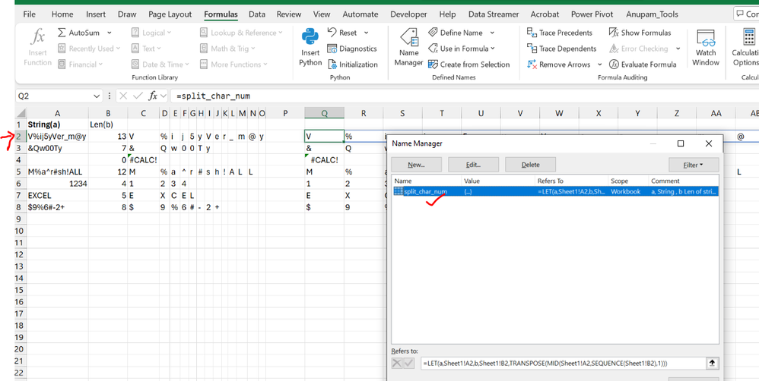Click the Insert Function fx icon
The width and height of the screenshot is (759, 381).
coord(37,36)
